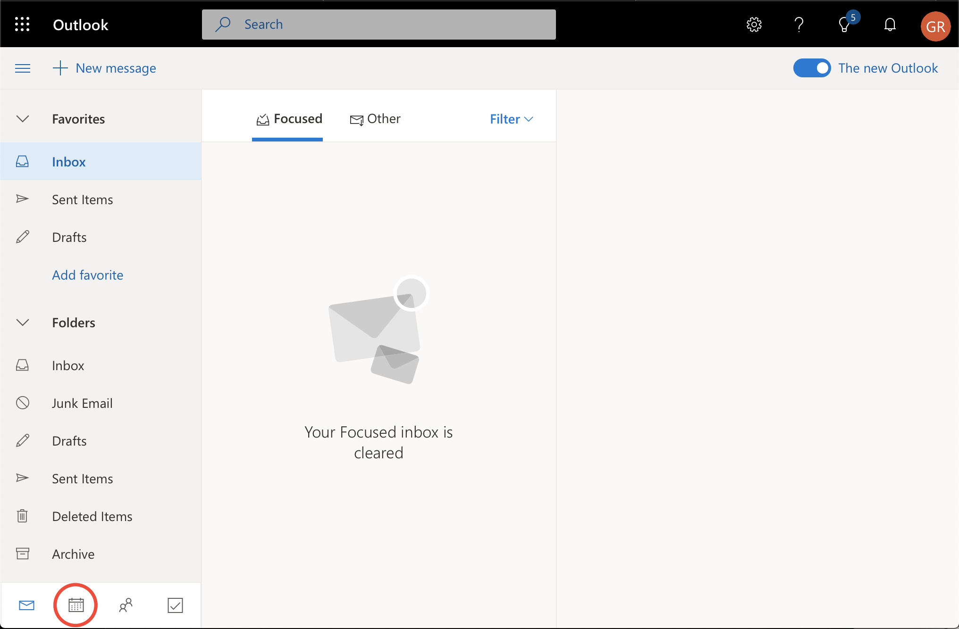
Task: Open What's new lightbulb icon
Action: point(844,25)
